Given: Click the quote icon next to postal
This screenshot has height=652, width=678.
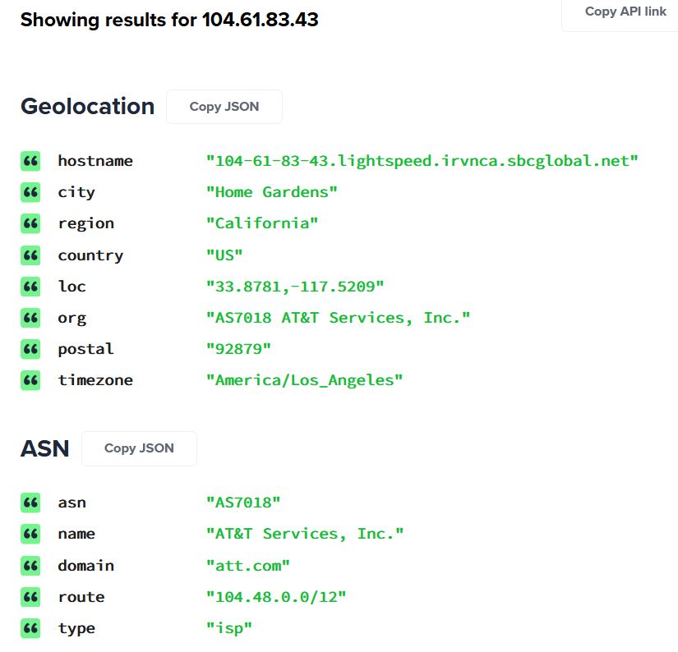Looking at the screenshot, I should pyautogui.click(x=30, y=349).
